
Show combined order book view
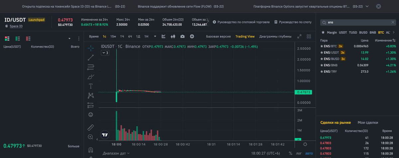(x=7, y=38)
